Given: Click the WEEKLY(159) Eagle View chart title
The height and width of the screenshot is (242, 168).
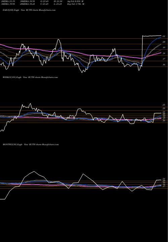Looking at the screenshot, I should [x=30, y=77].
